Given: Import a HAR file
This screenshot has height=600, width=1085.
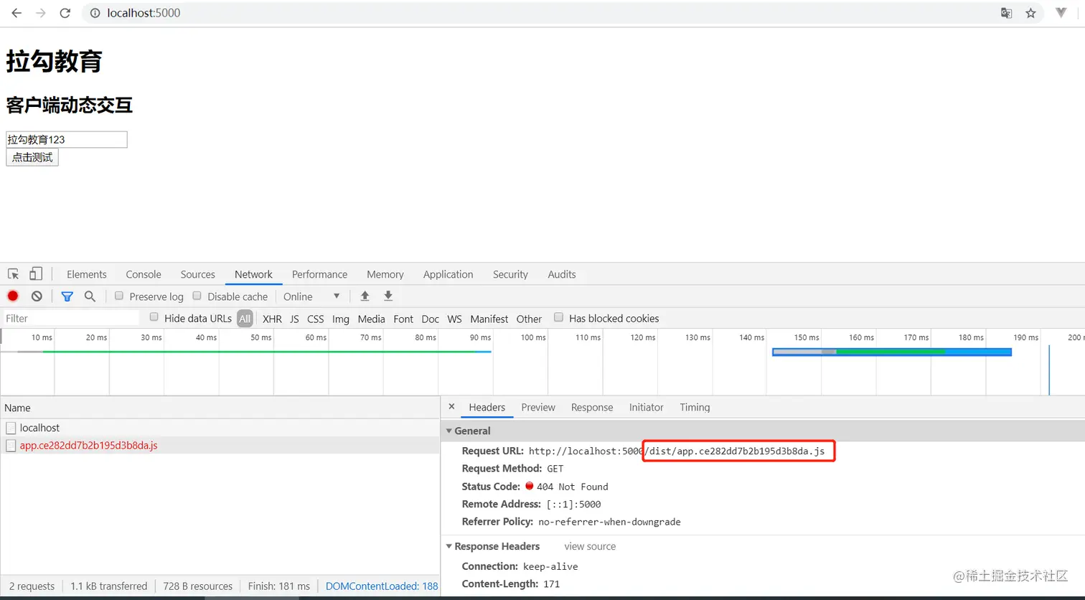Looking at the screenshot, I should 365,296.
